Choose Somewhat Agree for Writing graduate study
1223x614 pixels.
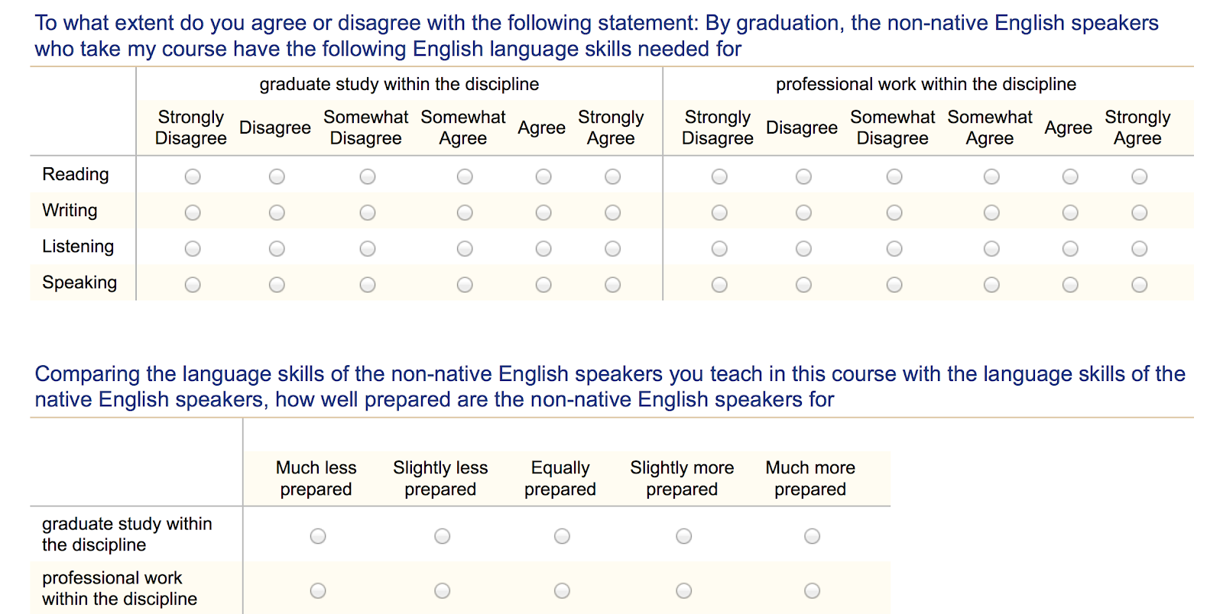[x=465, y=212]
